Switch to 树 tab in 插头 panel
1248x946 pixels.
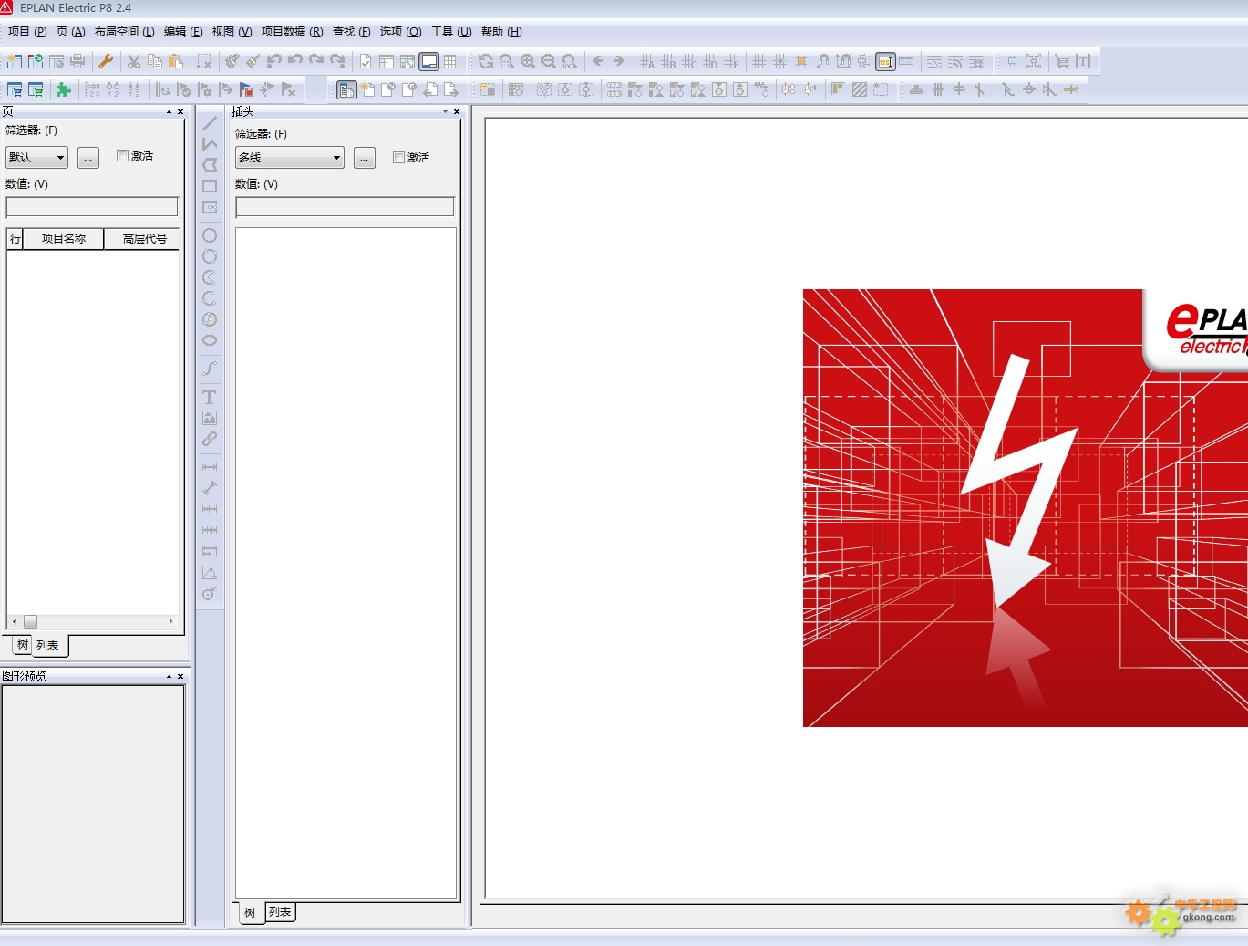point(251,912)
